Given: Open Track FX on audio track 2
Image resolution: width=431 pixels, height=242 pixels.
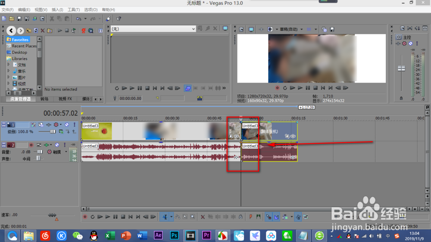Looking at the screenshot, I should coord(47,145).
